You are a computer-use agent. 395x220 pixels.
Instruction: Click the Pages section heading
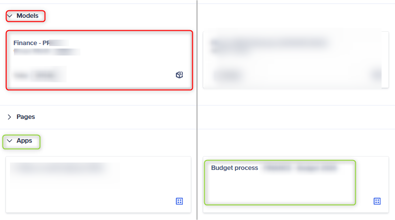pyautogui.click(x=26, y=117)
